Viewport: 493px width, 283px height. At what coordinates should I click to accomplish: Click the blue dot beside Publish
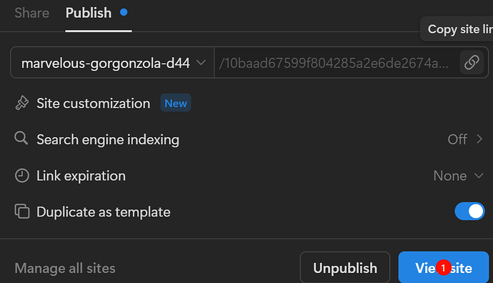pyautogui.click(x=124, y=12)
